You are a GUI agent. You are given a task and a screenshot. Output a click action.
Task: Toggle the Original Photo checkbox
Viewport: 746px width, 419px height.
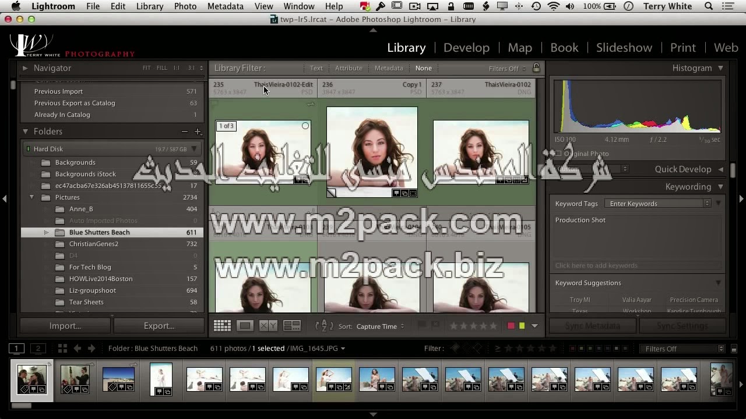558,154
